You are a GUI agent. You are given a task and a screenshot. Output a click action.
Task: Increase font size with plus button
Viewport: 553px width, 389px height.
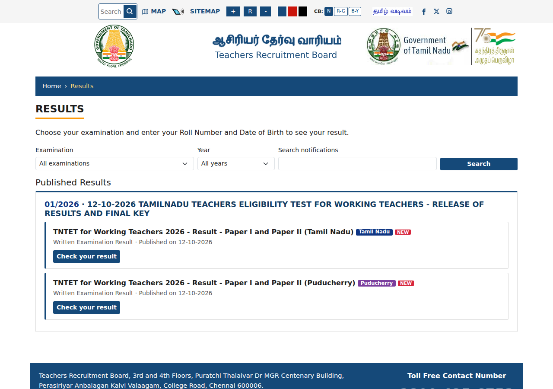point(233,12)
